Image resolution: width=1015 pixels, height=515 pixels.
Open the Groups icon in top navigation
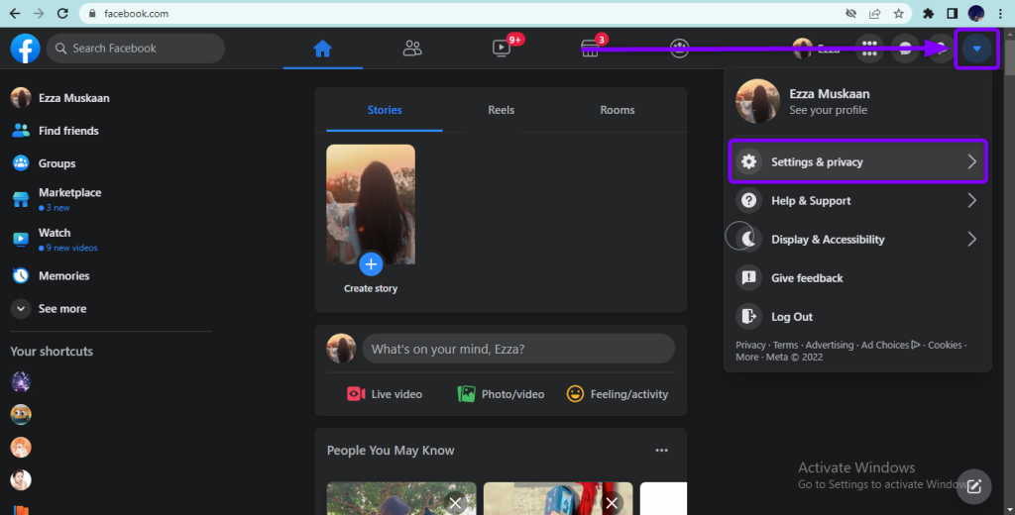click(x=679, y=49)
